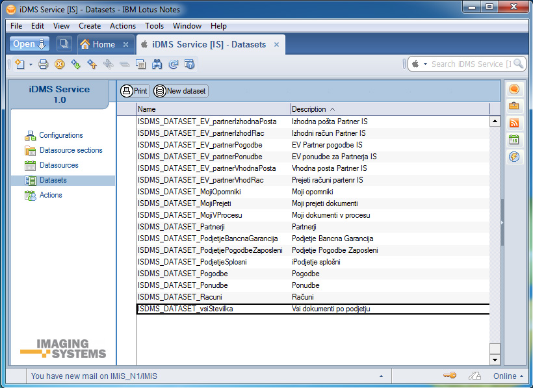Viewport: 533px width, 388px height.
Task: Open the Online status dropdown
Action: click(x=508, y=376)
